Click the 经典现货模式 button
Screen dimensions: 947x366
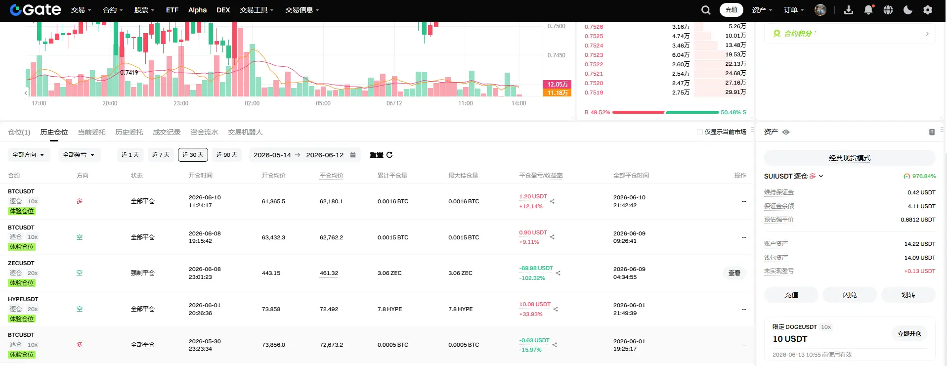point(850,158)
